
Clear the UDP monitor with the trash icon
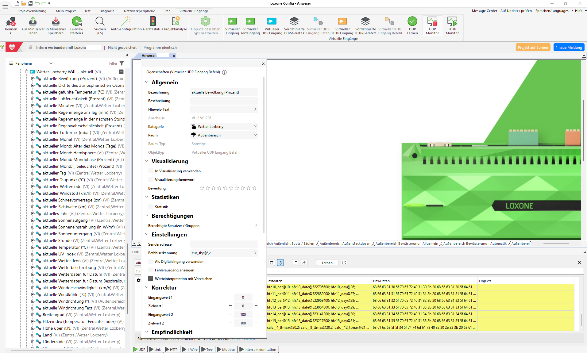272,263
